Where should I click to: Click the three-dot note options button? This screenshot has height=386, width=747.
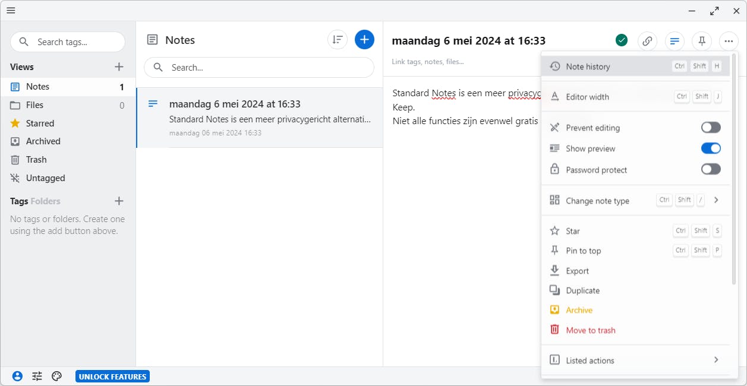point(729,41)
